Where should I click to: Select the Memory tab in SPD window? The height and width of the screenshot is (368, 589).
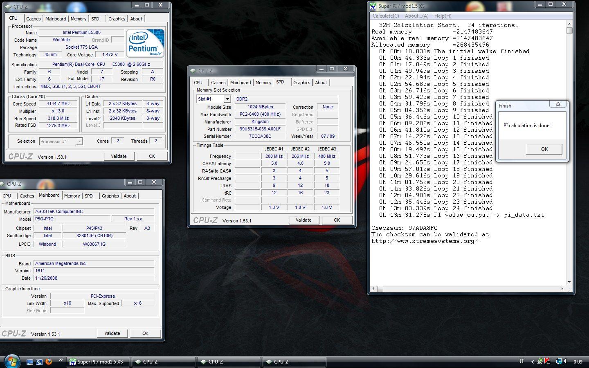[x=263, y=83]
